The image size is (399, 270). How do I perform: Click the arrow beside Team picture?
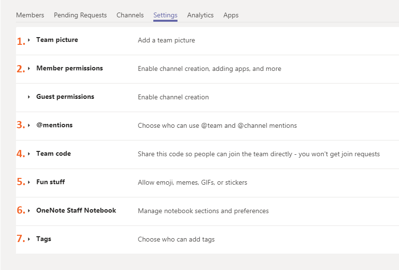(29, 40)
